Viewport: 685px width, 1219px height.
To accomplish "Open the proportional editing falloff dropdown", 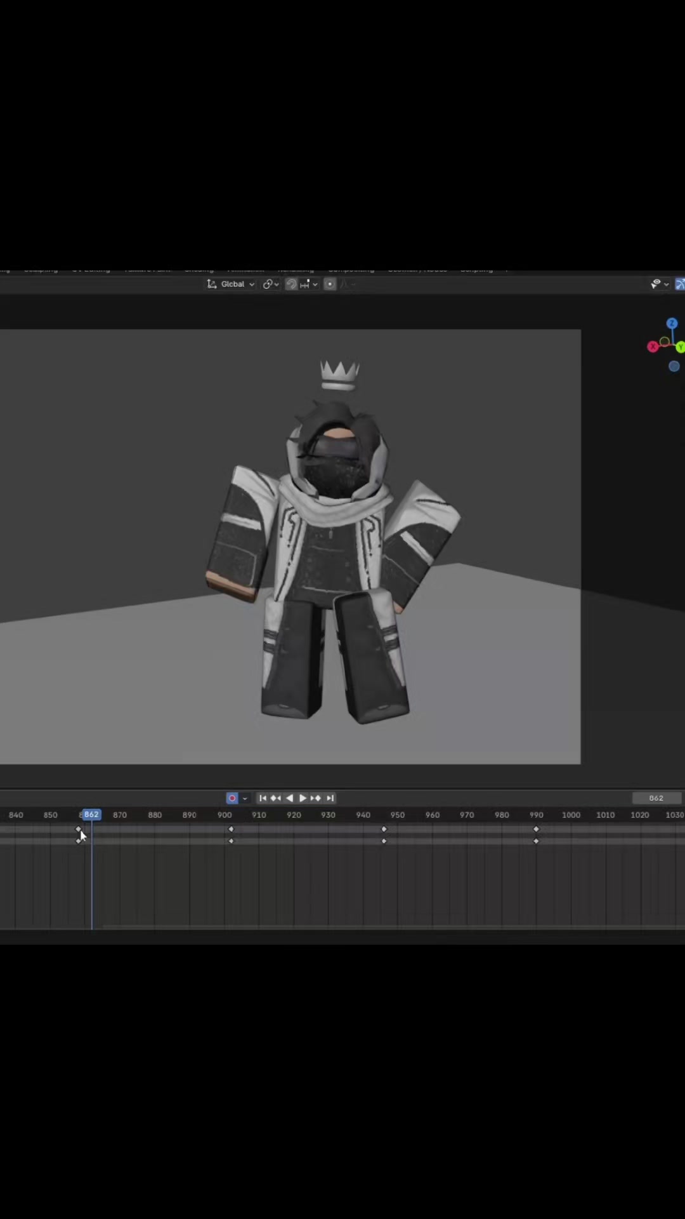I will click(348, 284).
